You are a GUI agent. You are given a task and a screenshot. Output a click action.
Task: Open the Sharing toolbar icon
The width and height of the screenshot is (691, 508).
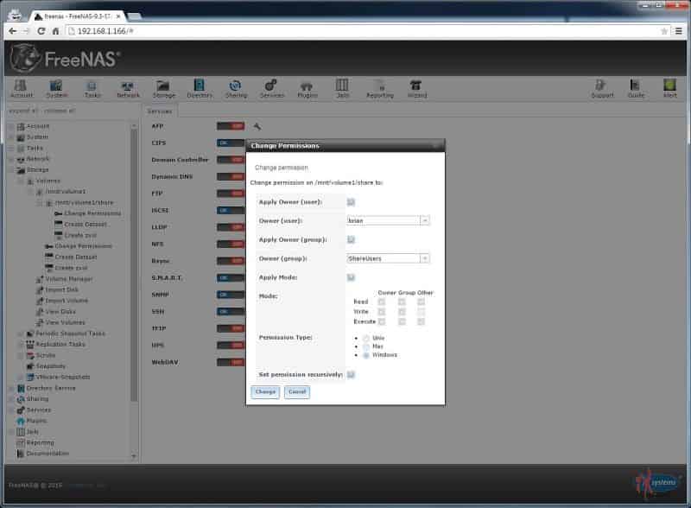pos(236,88)
